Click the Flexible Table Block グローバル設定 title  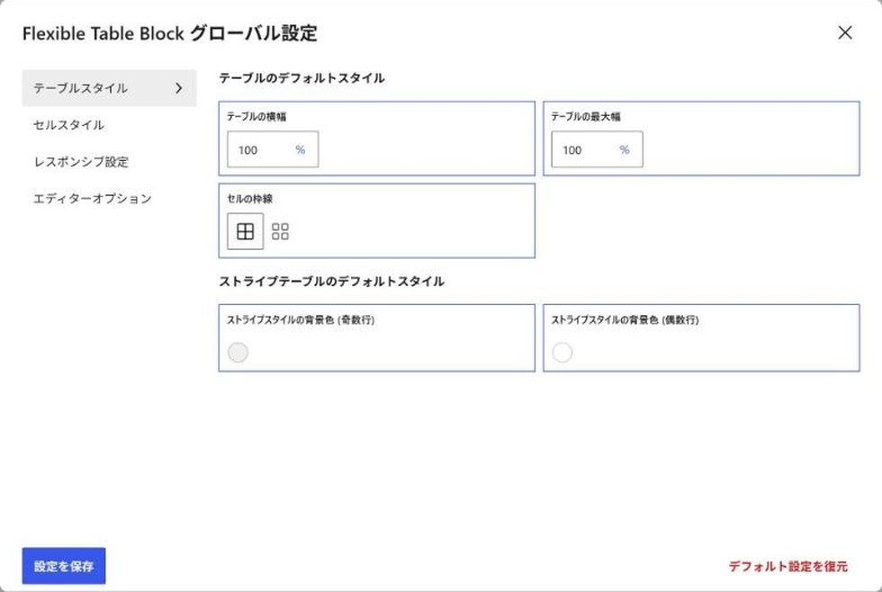(x=170, y=33)
